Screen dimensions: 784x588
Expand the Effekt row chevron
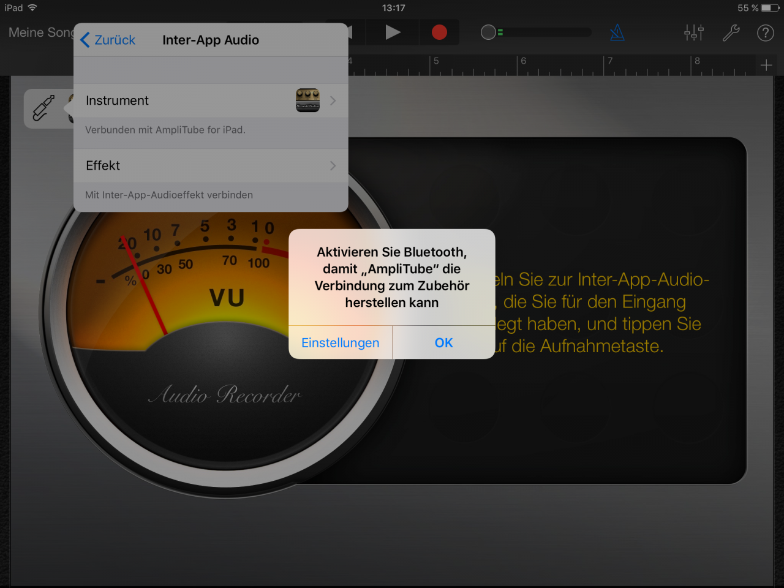[333, 165]
